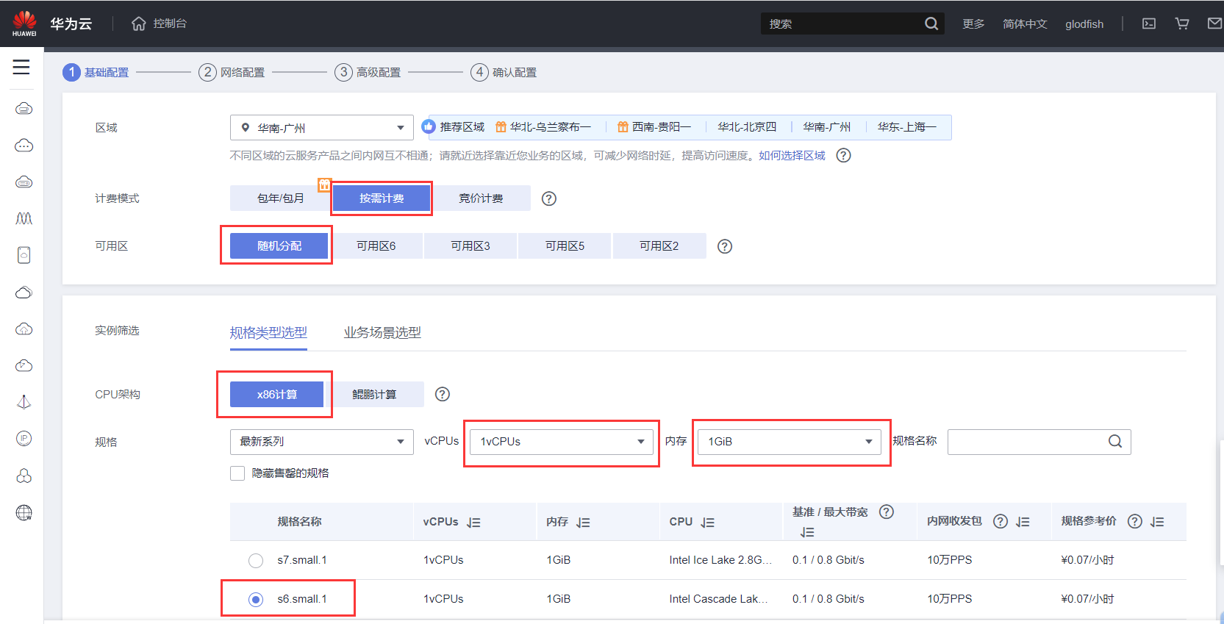This screenshot has height=624, width=1224.
Task: Sort table by vCPUs column
Action: coord(473,523)
